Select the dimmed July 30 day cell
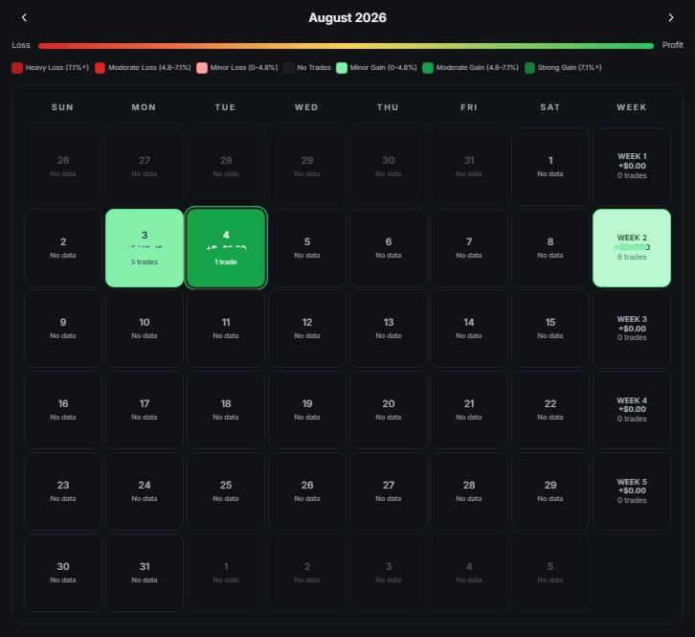This screenshot has height=637, width=695. 389,167
